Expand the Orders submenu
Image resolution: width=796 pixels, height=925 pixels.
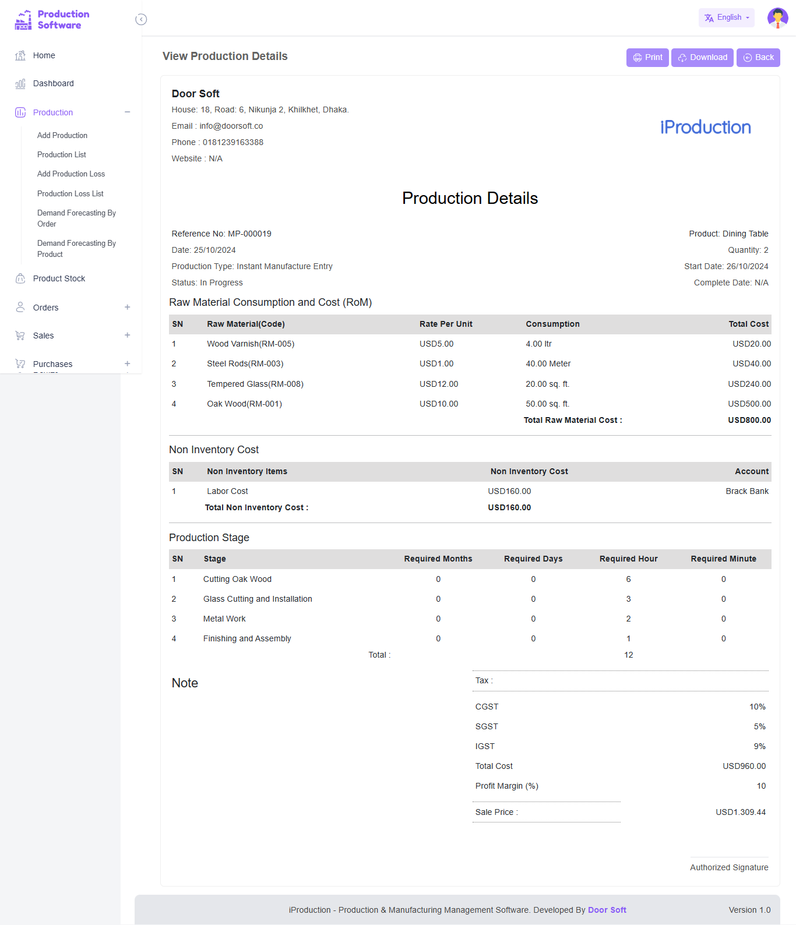pos(127,308)
